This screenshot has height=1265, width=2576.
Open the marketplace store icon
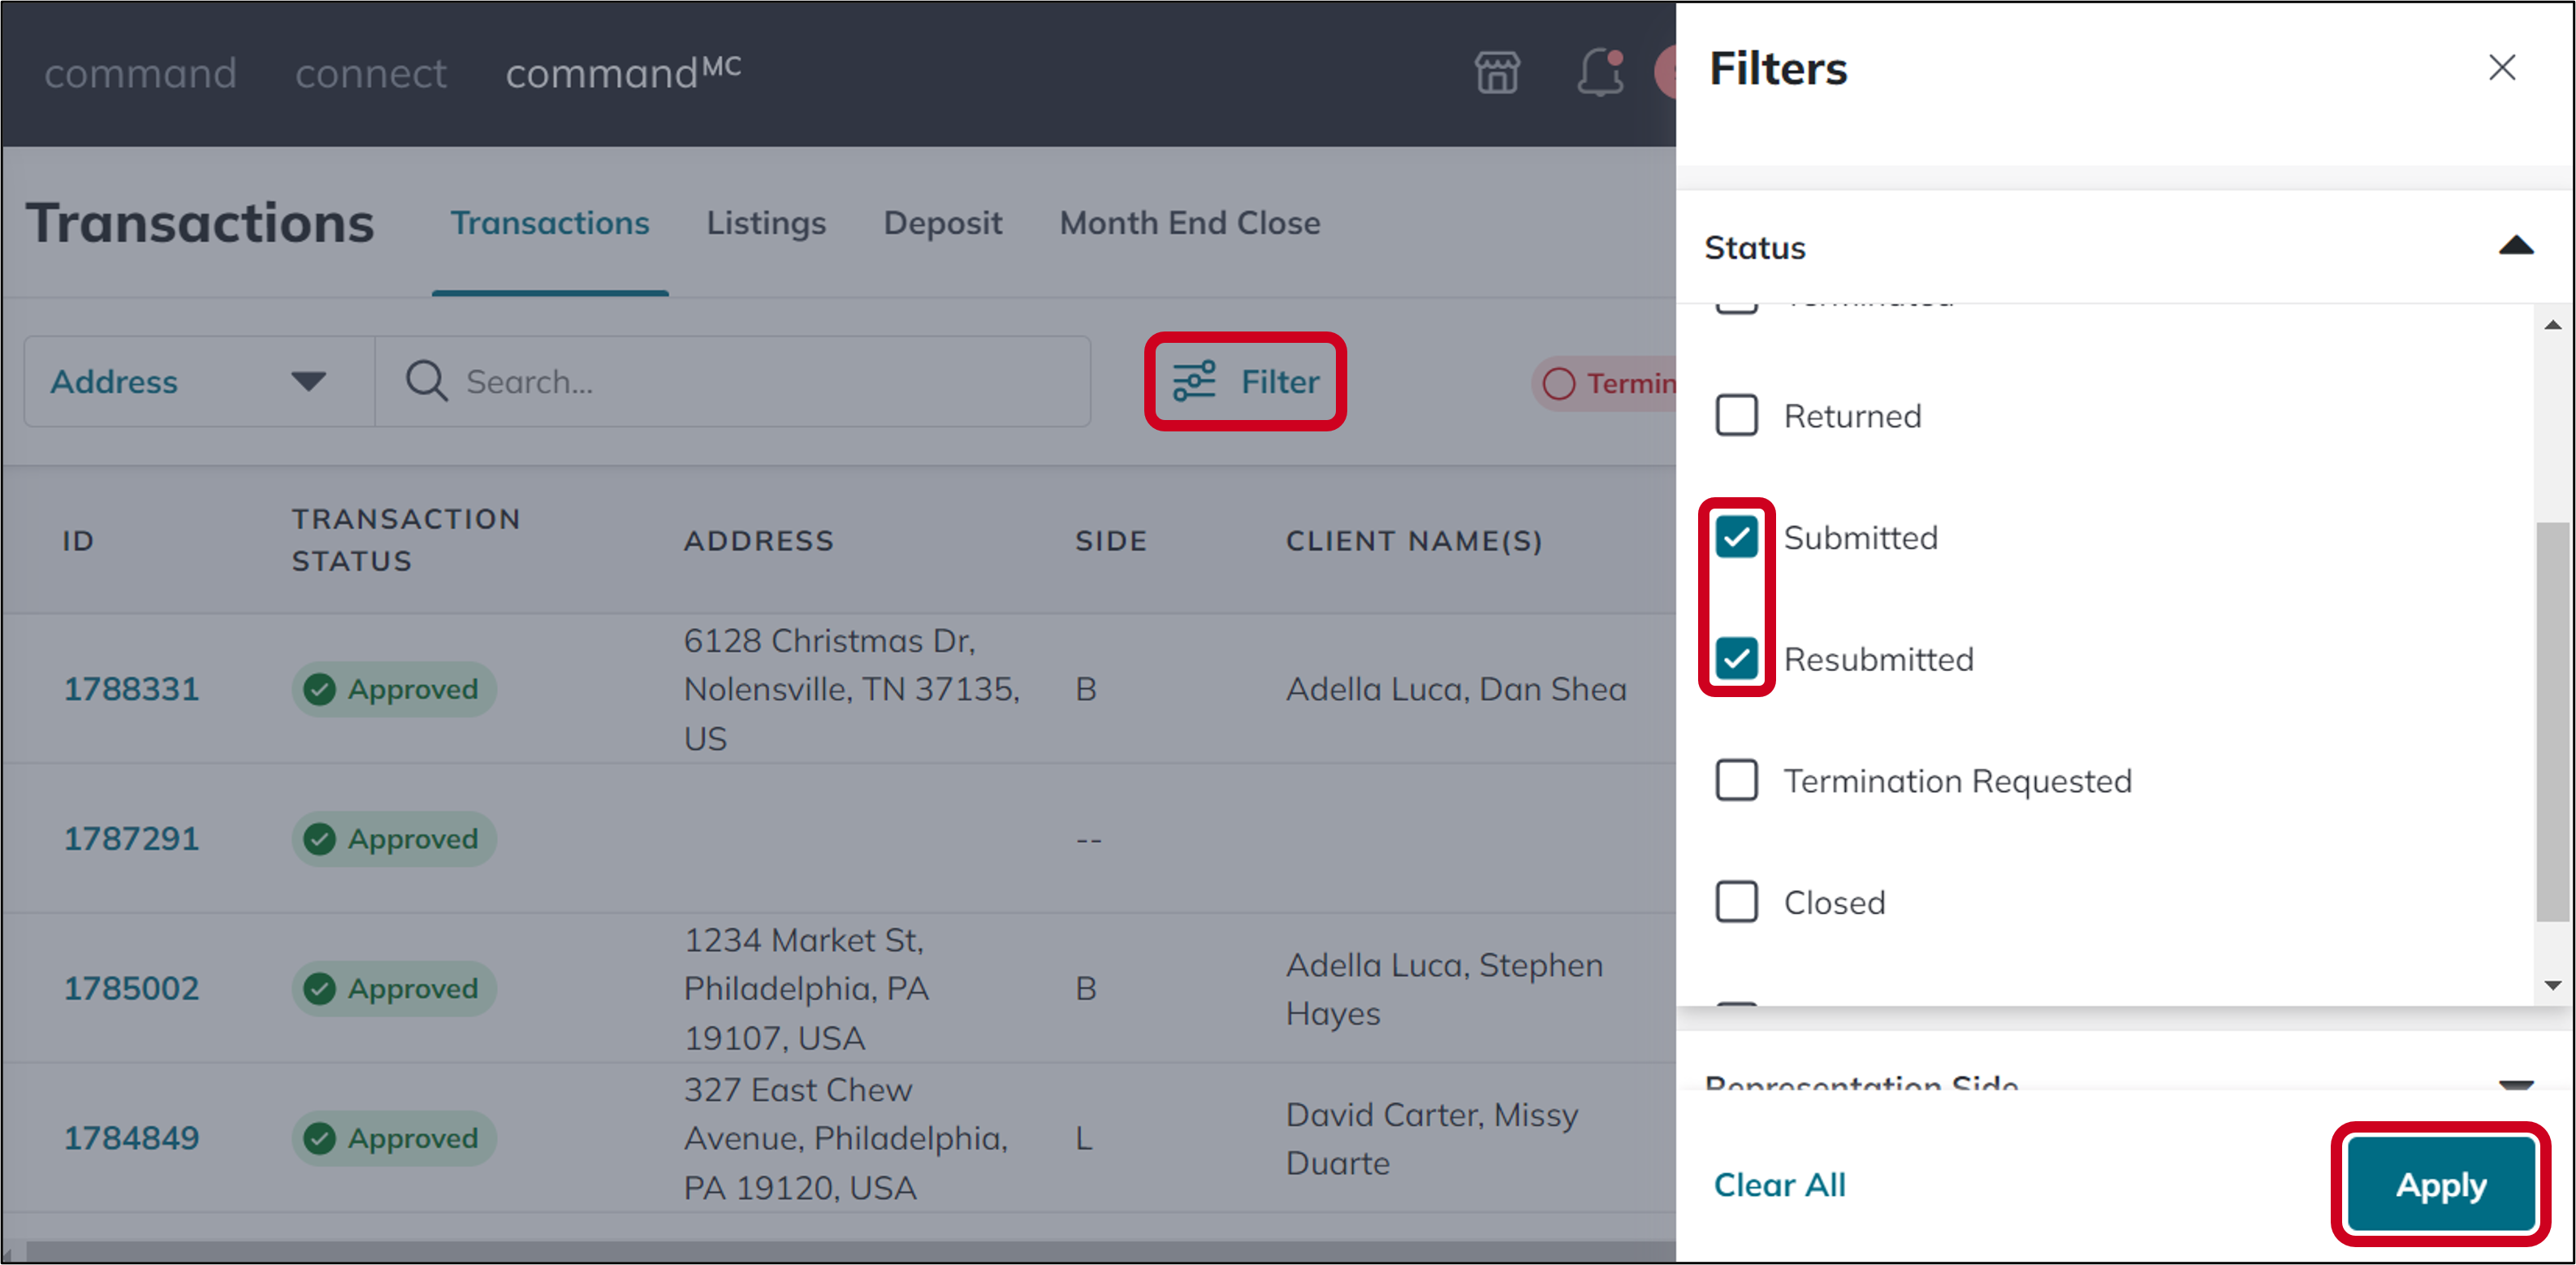[x=1496, y=73]
